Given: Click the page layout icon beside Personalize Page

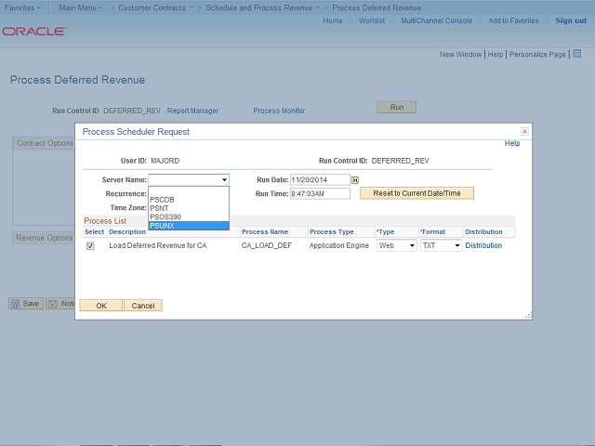Looking at the screenshot, I should [576, 54].
